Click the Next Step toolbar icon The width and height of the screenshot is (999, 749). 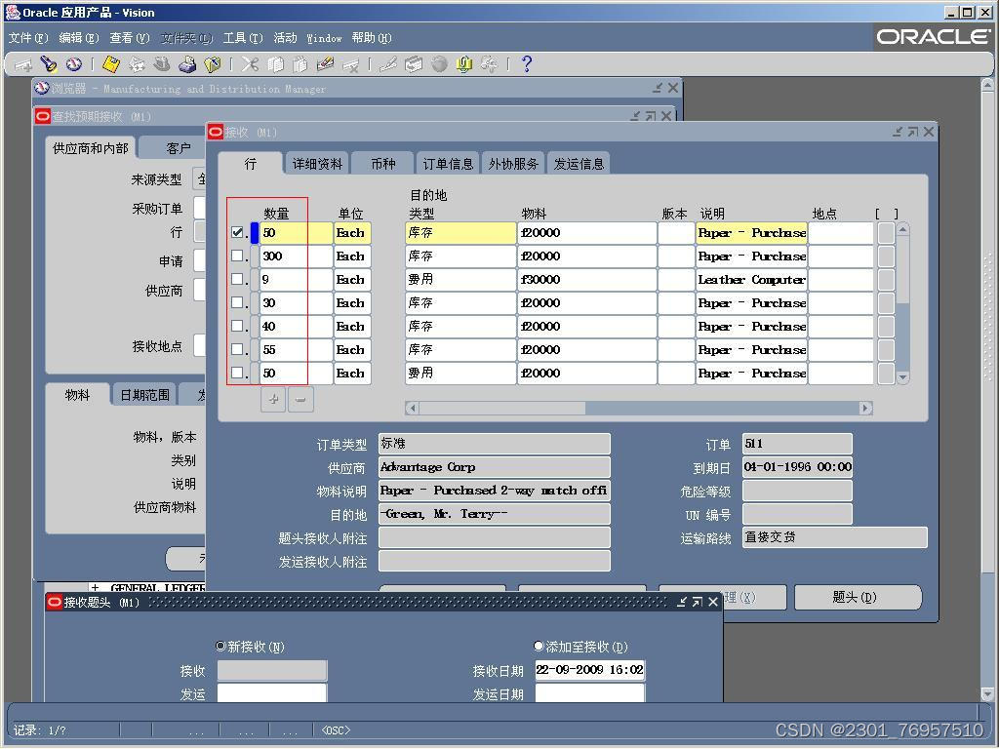click(137, 64)
